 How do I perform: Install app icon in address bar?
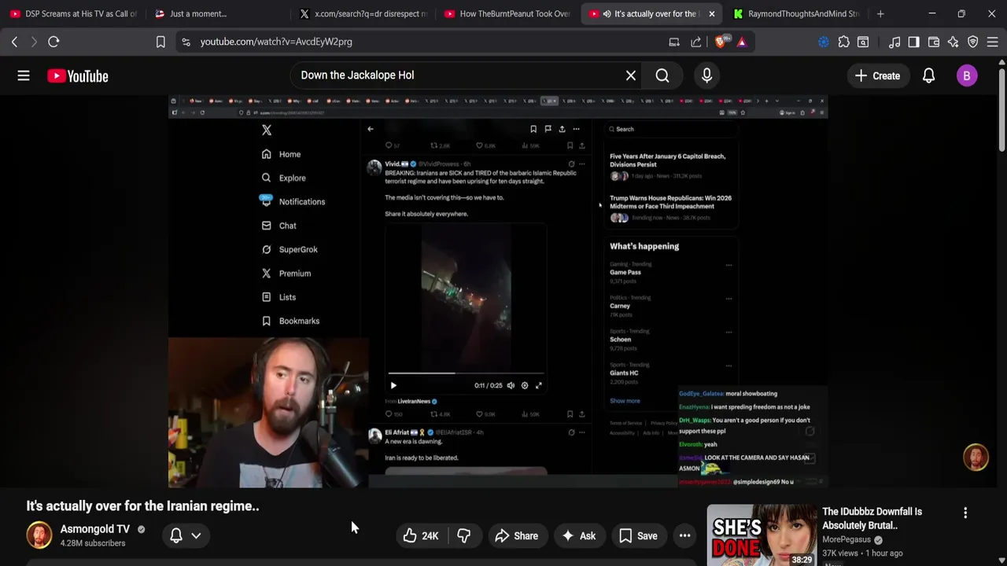pyautogui.click(x=674, y=42)
